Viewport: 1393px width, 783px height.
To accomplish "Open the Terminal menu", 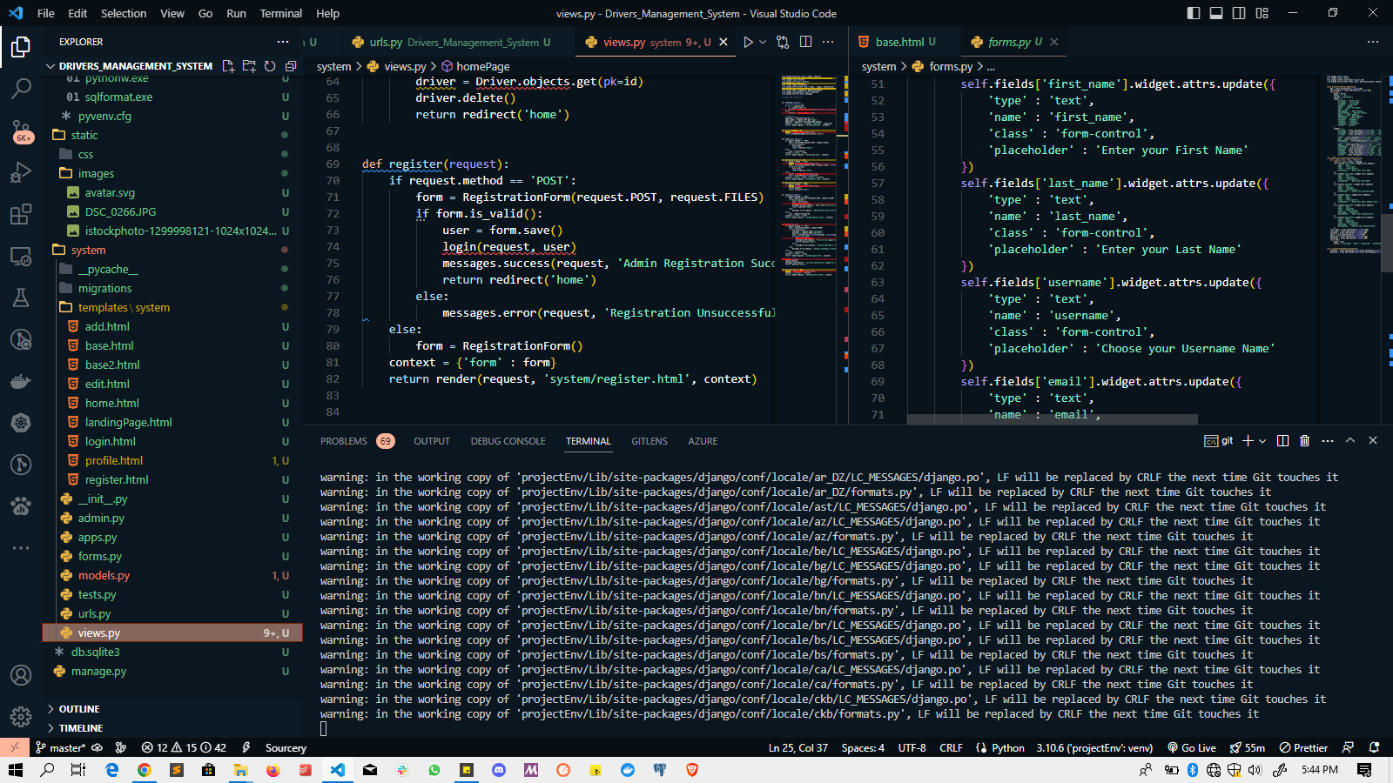I will click(x=280, y=13).
